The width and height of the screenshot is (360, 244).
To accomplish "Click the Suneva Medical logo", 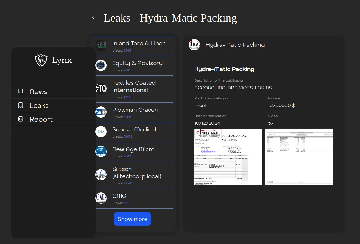I will pyautogui.click(x=101, y=132).
